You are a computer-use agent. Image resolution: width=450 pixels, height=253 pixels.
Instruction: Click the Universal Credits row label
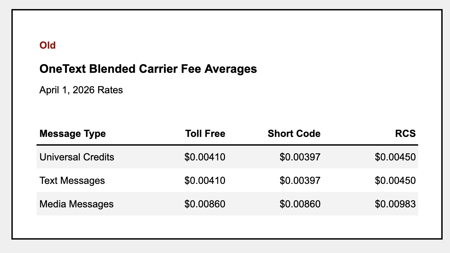tap(77, 157)
